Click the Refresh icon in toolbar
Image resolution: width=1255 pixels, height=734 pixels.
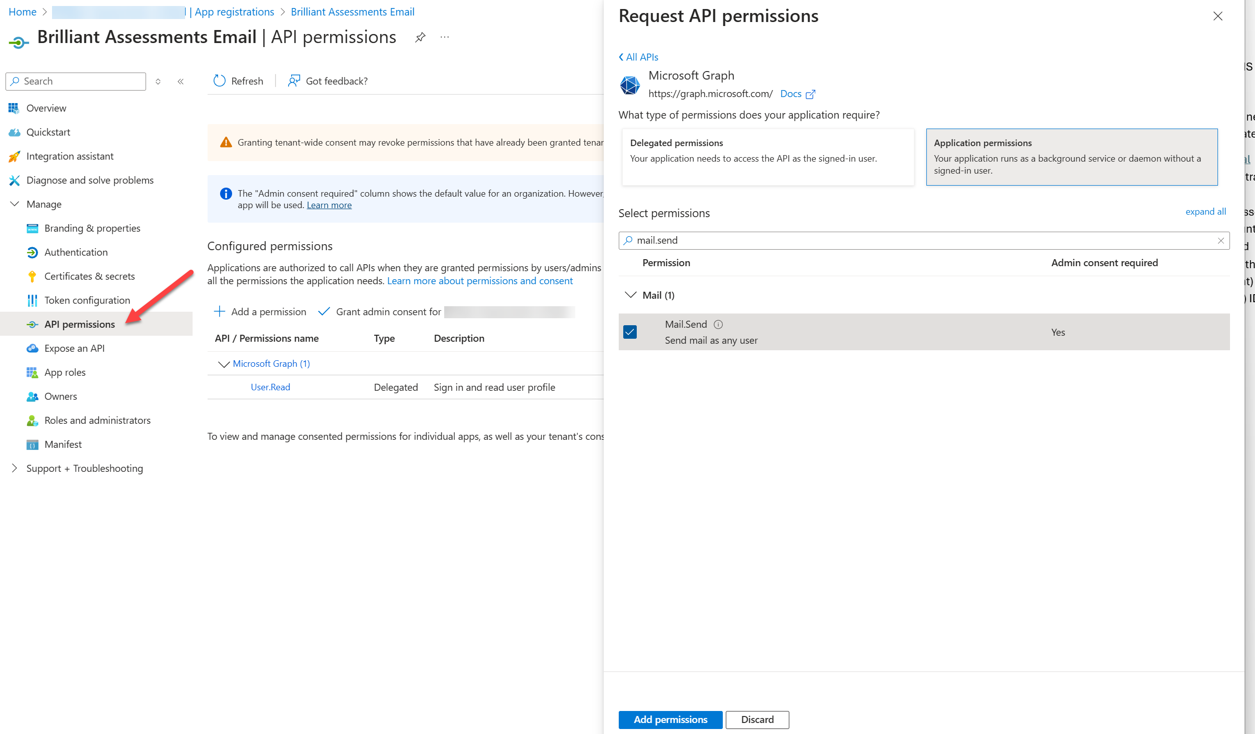220,81
